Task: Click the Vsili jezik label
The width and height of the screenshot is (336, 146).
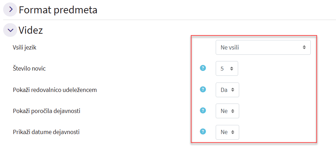Action: (x=25, y=47)
